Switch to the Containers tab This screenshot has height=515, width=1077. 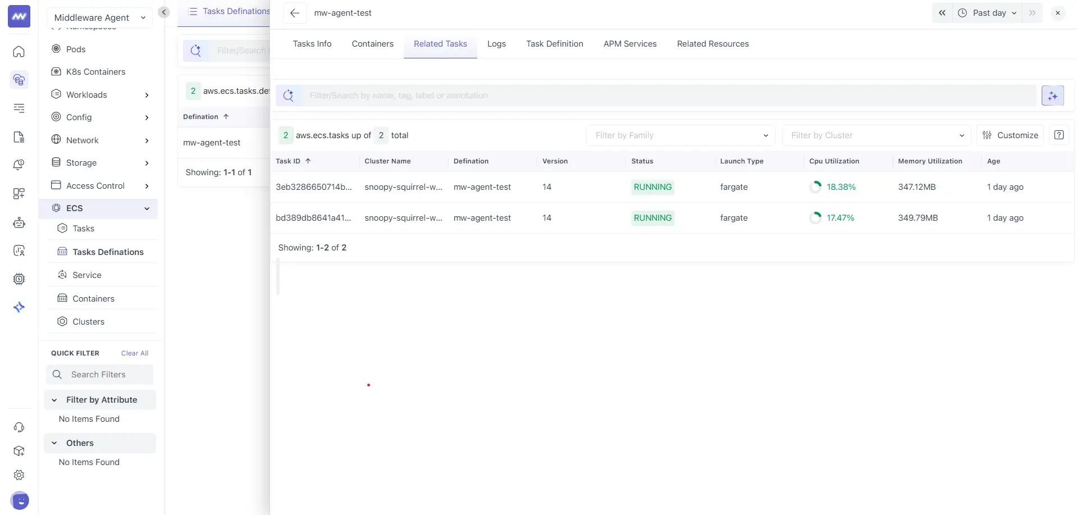pos(372,43)
